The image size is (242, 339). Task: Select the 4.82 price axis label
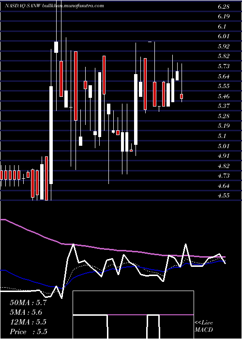224,166
